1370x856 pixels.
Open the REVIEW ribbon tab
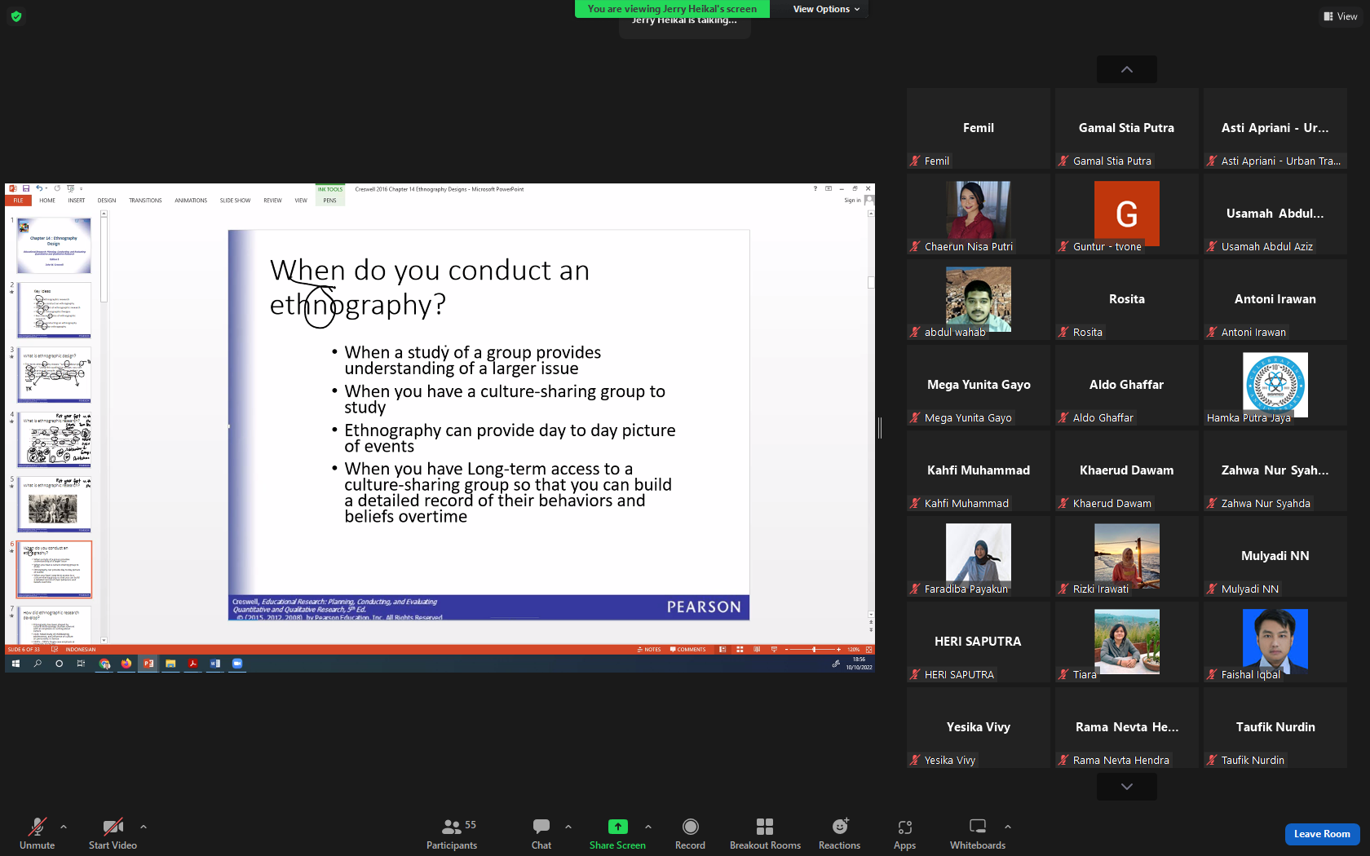(272, 201)
